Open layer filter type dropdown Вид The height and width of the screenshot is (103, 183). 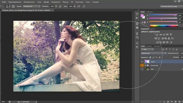147,49
